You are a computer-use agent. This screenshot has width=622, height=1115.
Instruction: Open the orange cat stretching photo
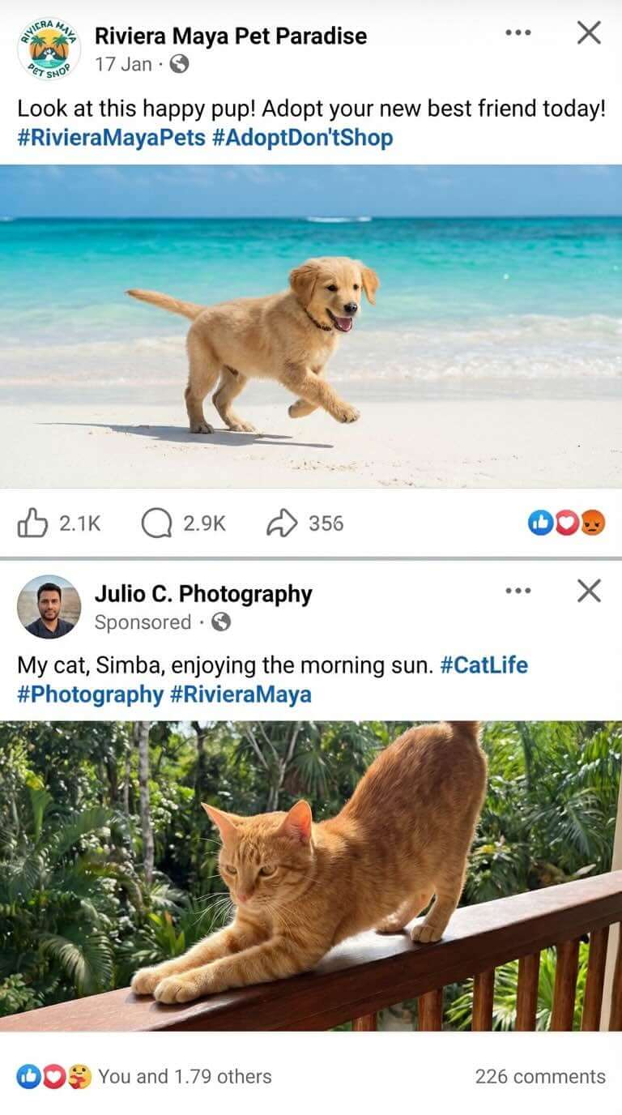click(311, 876)
